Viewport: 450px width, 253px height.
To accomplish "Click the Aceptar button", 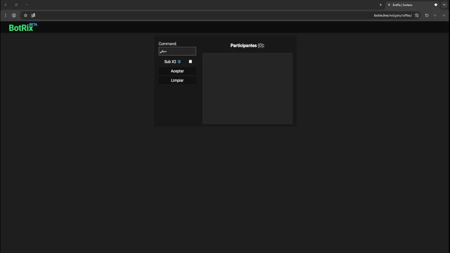I will [177, 71].
